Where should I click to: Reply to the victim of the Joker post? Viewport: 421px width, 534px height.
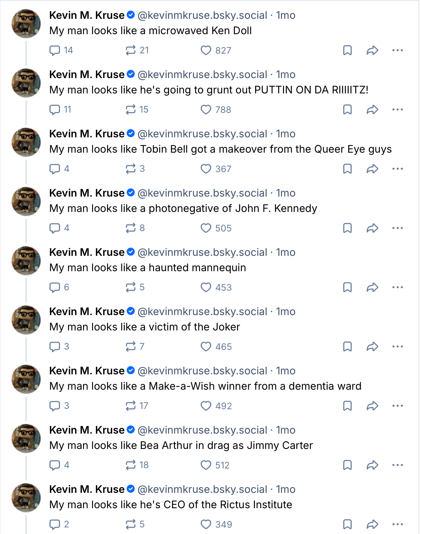pos(55,347)
